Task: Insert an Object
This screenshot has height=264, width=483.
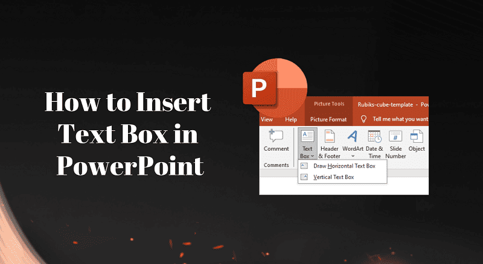Action: coord(417,141)
